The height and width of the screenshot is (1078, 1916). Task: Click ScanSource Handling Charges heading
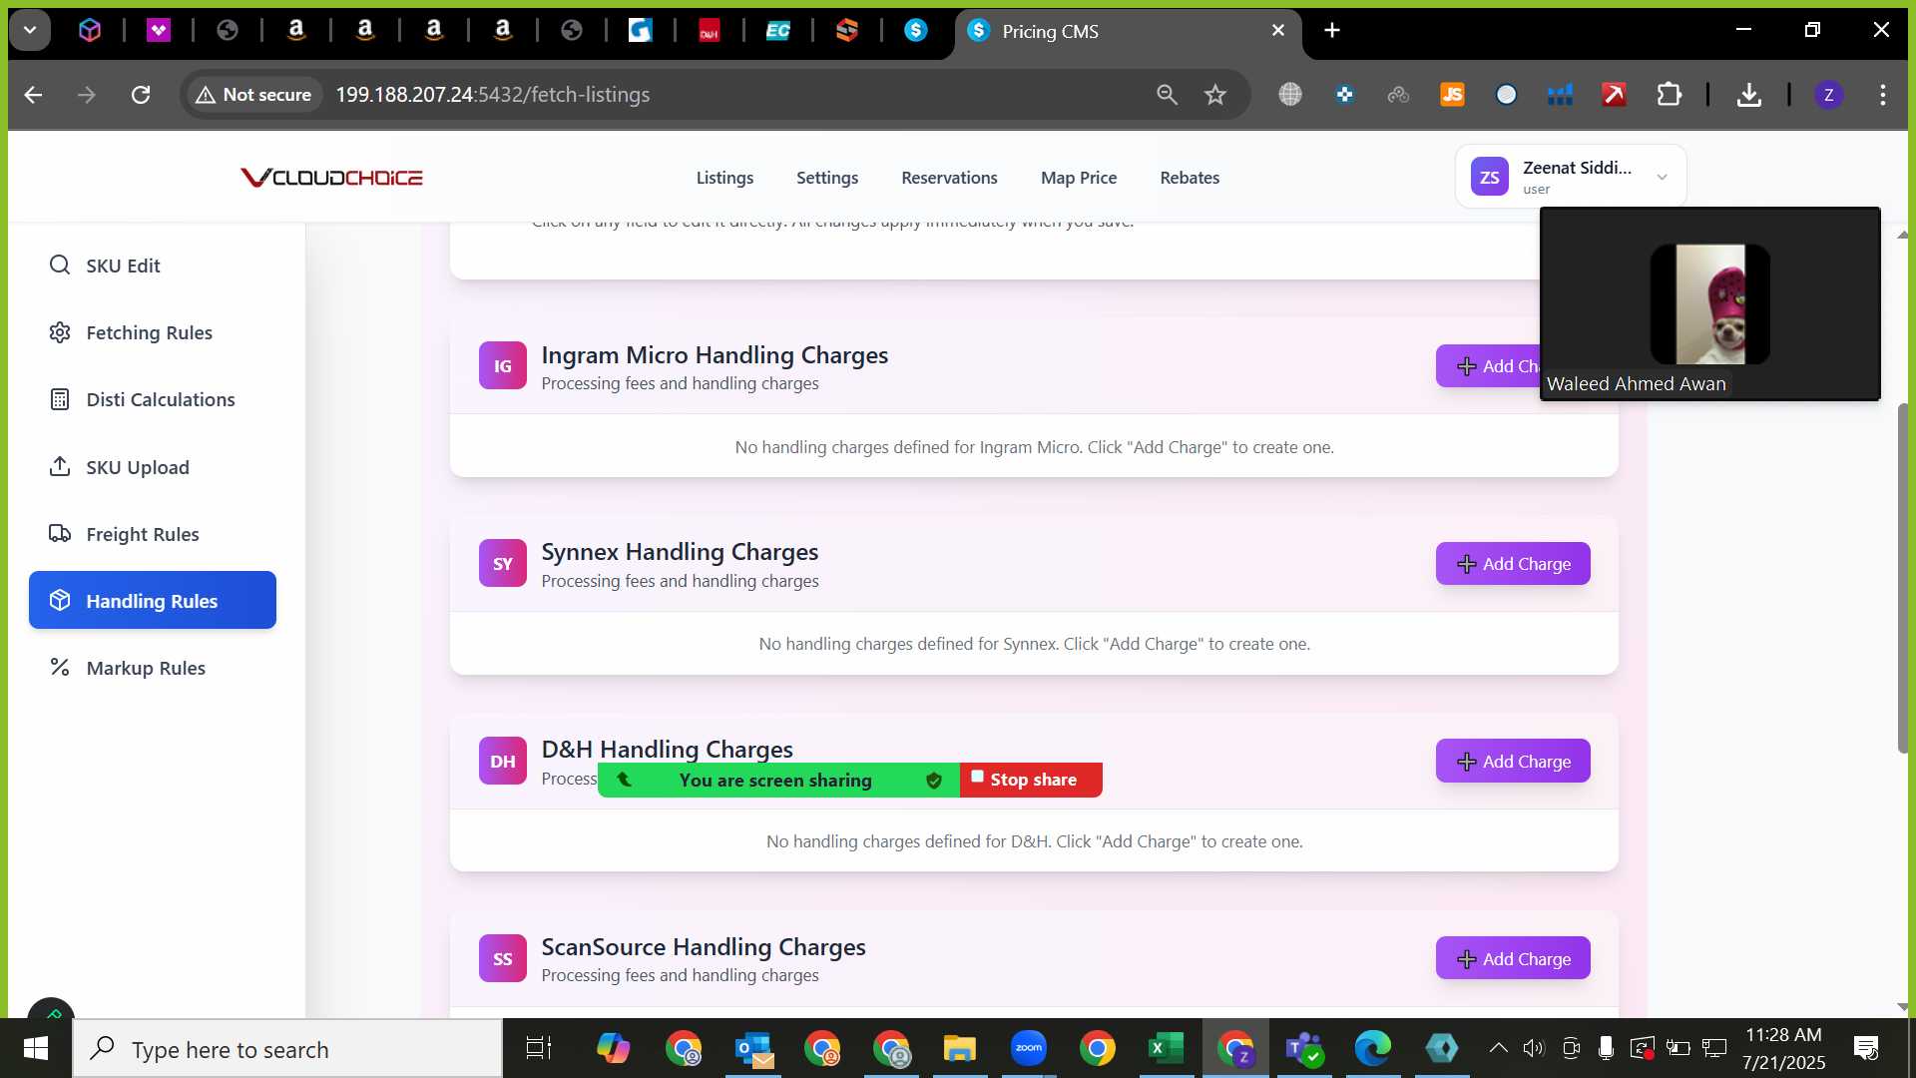click(703, 946)
